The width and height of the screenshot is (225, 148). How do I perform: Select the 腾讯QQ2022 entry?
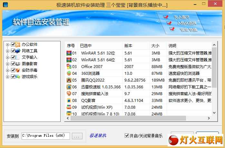coord(93,80)
